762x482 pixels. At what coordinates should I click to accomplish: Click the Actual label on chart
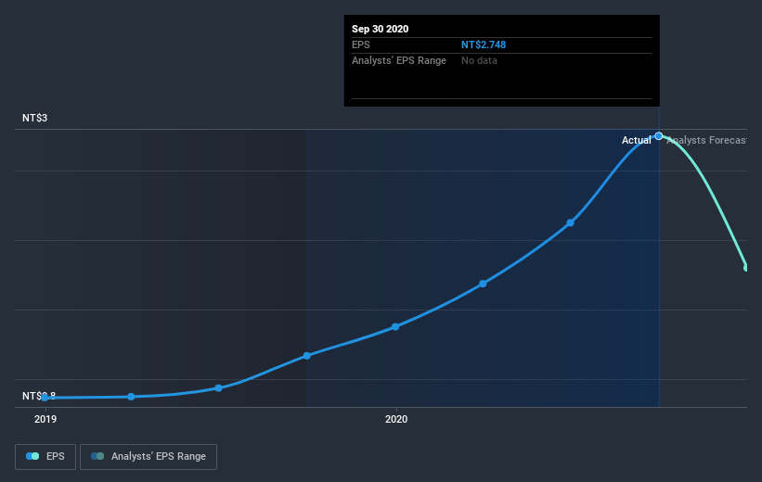636,140
